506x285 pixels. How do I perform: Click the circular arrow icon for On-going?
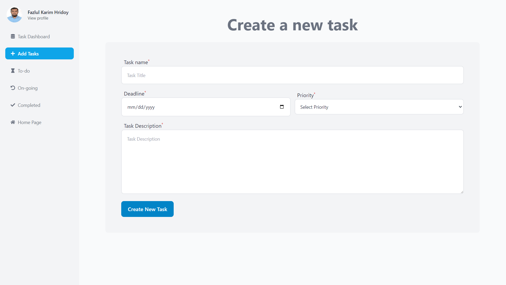pos(13,88)
